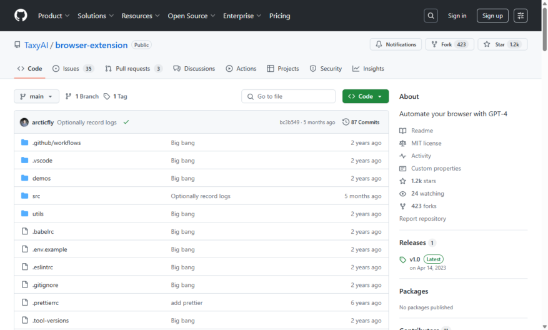Click the .prettierrc file icon
Image resolution: width=548 pixels, height=330 pixels.
(x=24, y=302)
